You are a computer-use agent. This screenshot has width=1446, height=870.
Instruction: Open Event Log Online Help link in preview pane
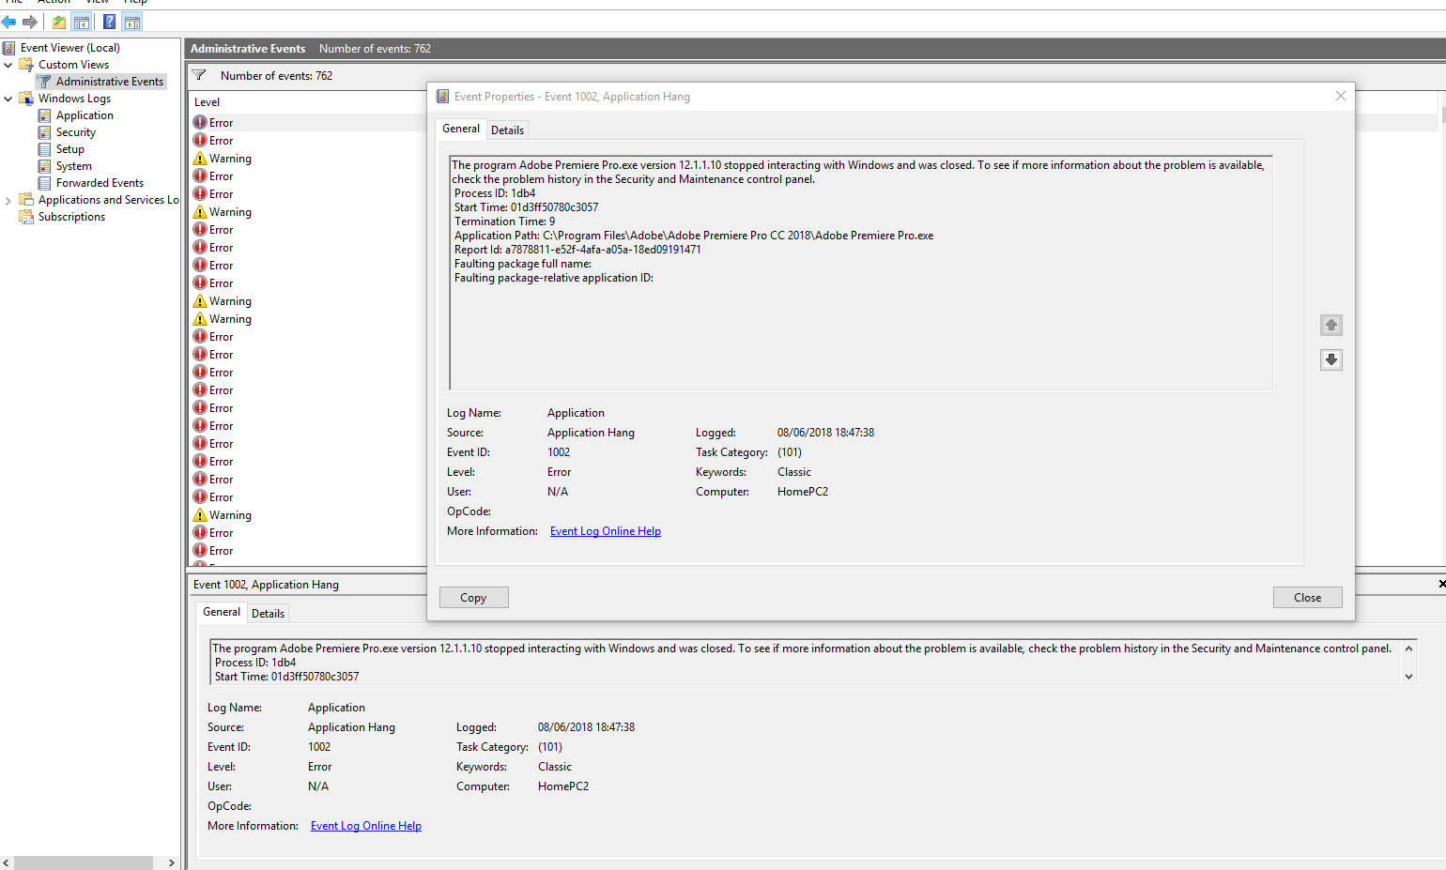click(366, 826)
